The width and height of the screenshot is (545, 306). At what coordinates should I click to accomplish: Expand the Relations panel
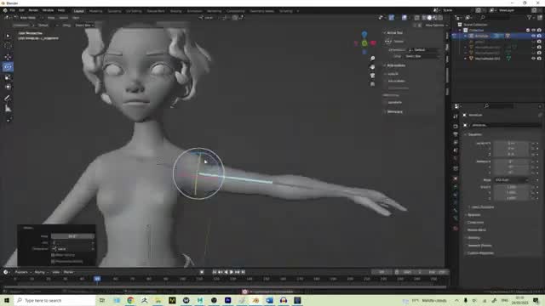coord(473,215)
